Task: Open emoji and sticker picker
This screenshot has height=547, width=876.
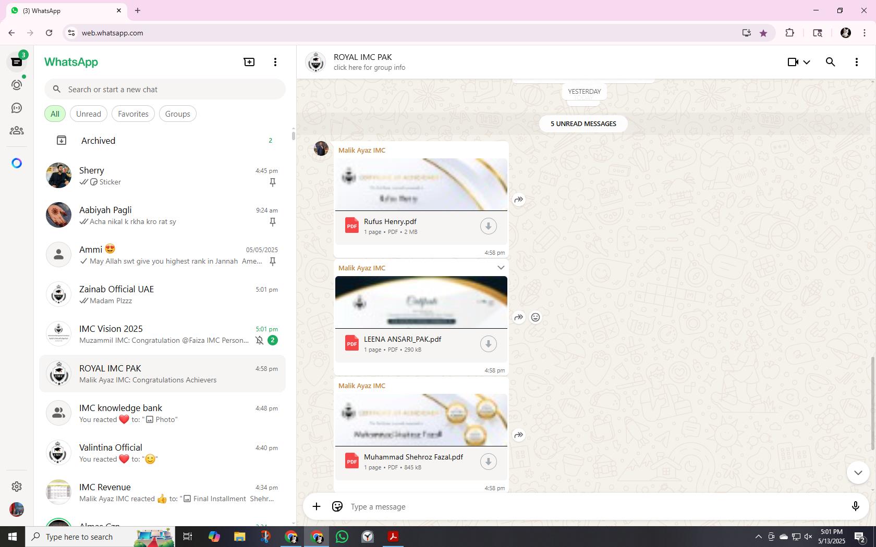Action: tap(337, 506)
